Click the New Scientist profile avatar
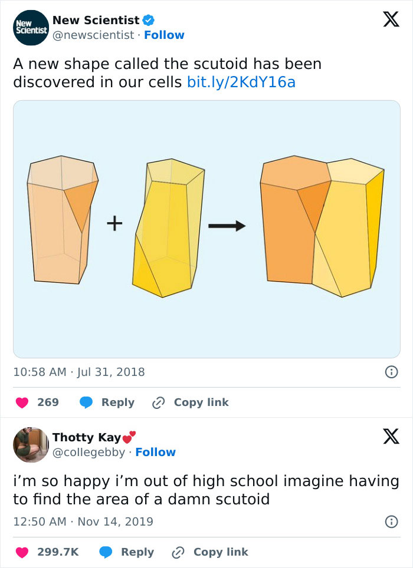This screenshot has height=568, width=413. [31, 28]
